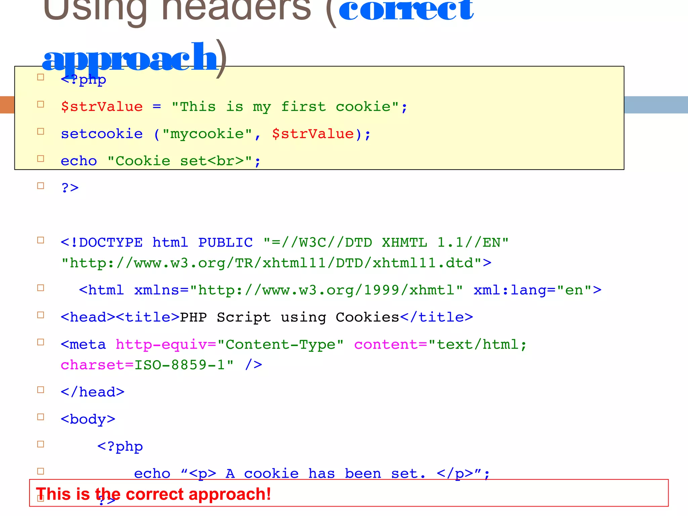Click the '<body>' line

[x=88, y=420]
